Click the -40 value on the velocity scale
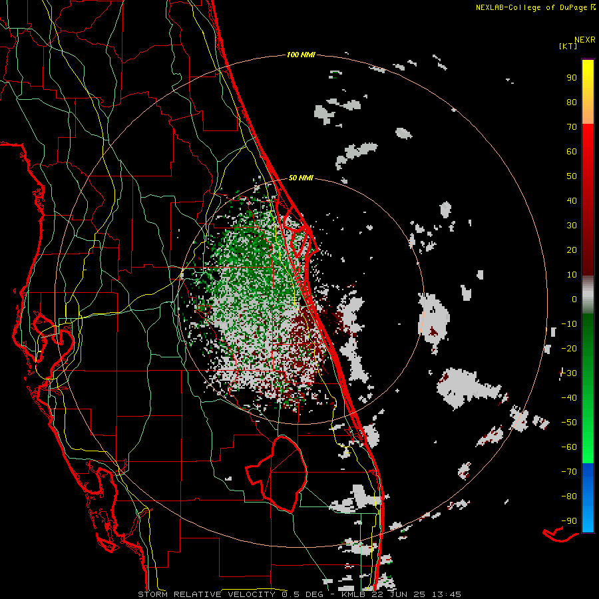This screenshot has height=599, width=599. coord(569,398)
